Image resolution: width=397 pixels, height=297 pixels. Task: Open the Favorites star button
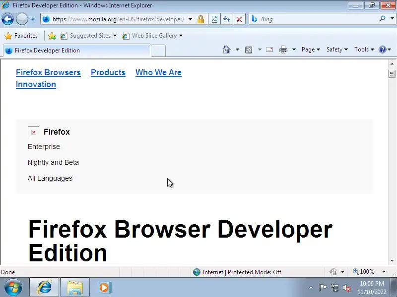click(x=21, y=36)
